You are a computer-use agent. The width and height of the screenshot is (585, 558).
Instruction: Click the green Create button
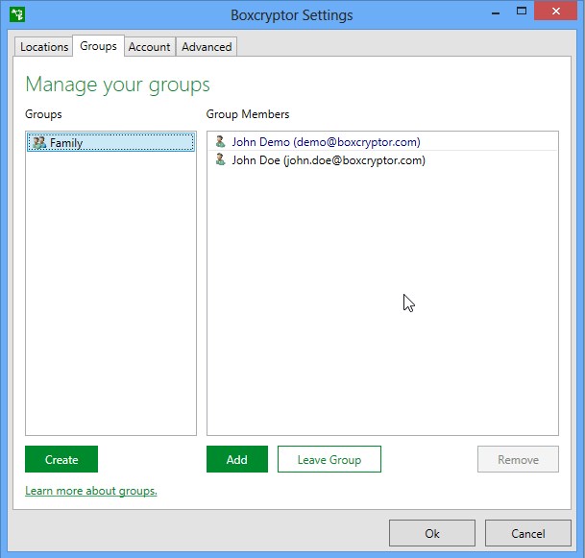pyautogui.click(x=61, y=459)
